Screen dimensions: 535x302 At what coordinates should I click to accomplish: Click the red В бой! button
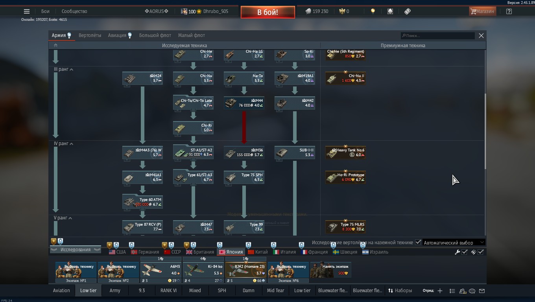click(268, 12)
